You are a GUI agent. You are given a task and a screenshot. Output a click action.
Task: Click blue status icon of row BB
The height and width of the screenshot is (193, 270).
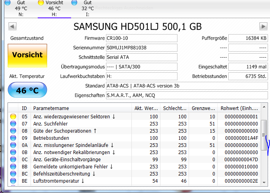point(13,166)
